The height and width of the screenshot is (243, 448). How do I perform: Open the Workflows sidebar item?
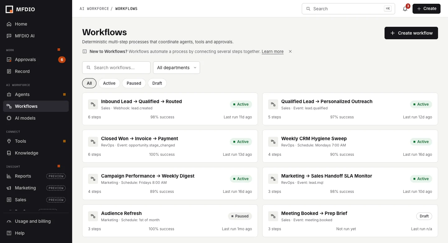coord(36,106)
